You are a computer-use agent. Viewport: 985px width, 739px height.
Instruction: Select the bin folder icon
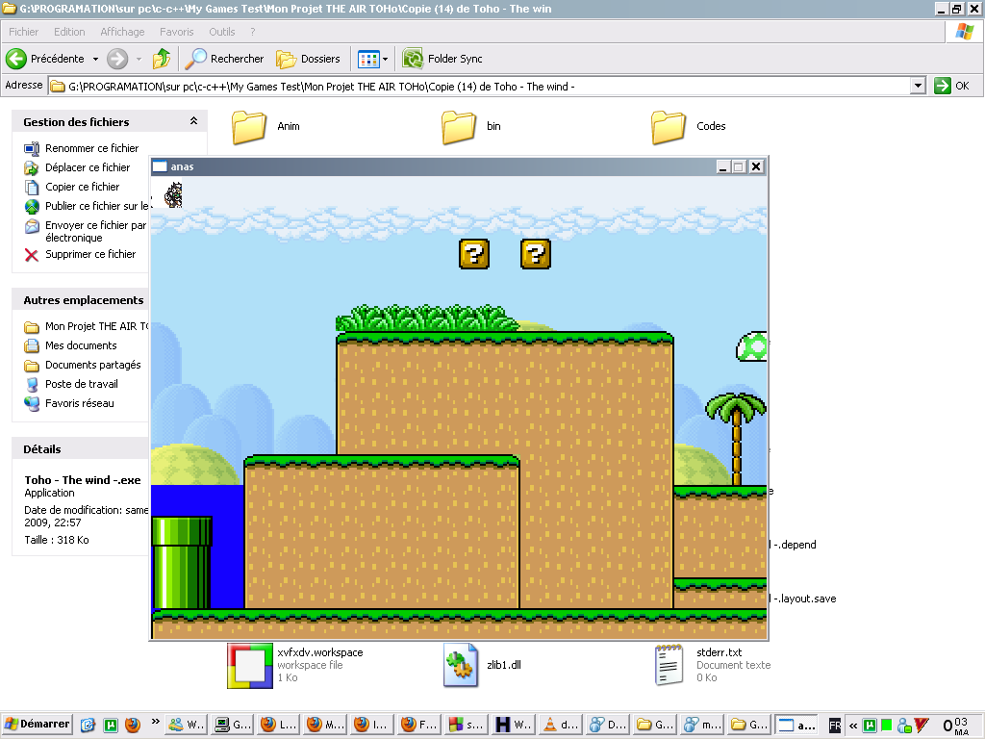click(x=459, y=127)
